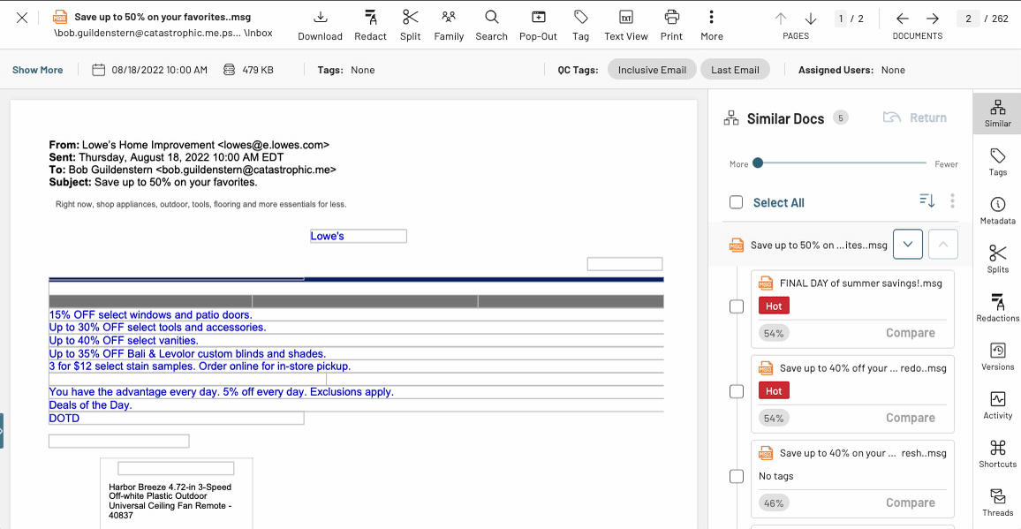Go to next page arrow

811,19
